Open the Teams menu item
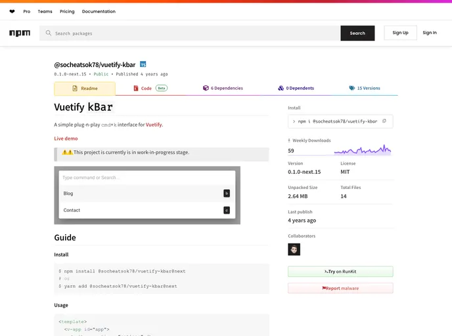The width and height of the screenshot is (452, 336). click(x=45, y=12)
